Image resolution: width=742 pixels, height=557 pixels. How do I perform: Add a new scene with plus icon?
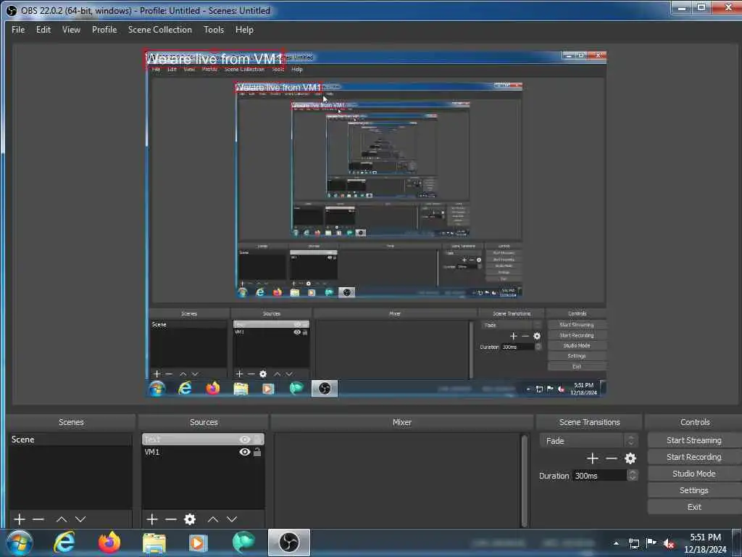pos(20,519)
